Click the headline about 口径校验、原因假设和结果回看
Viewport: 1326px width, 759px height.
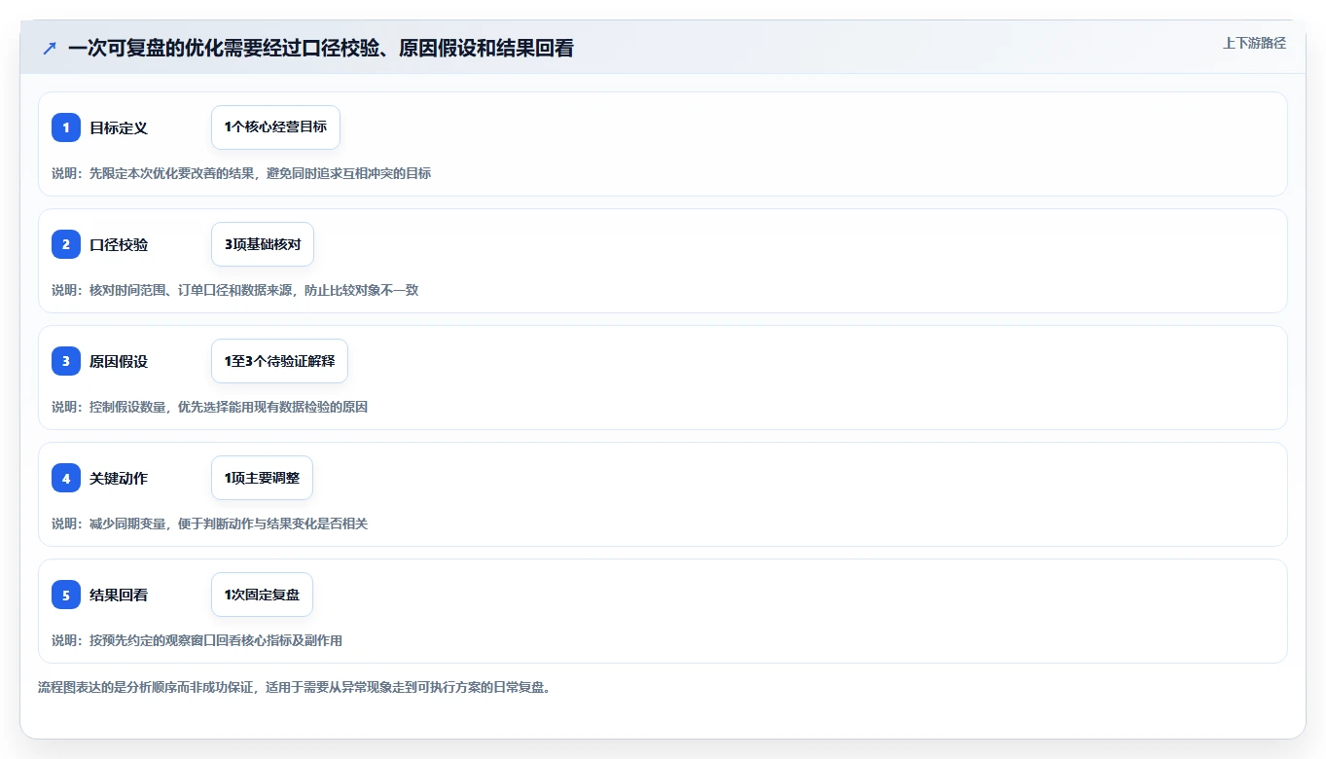[x=321, y=48]
